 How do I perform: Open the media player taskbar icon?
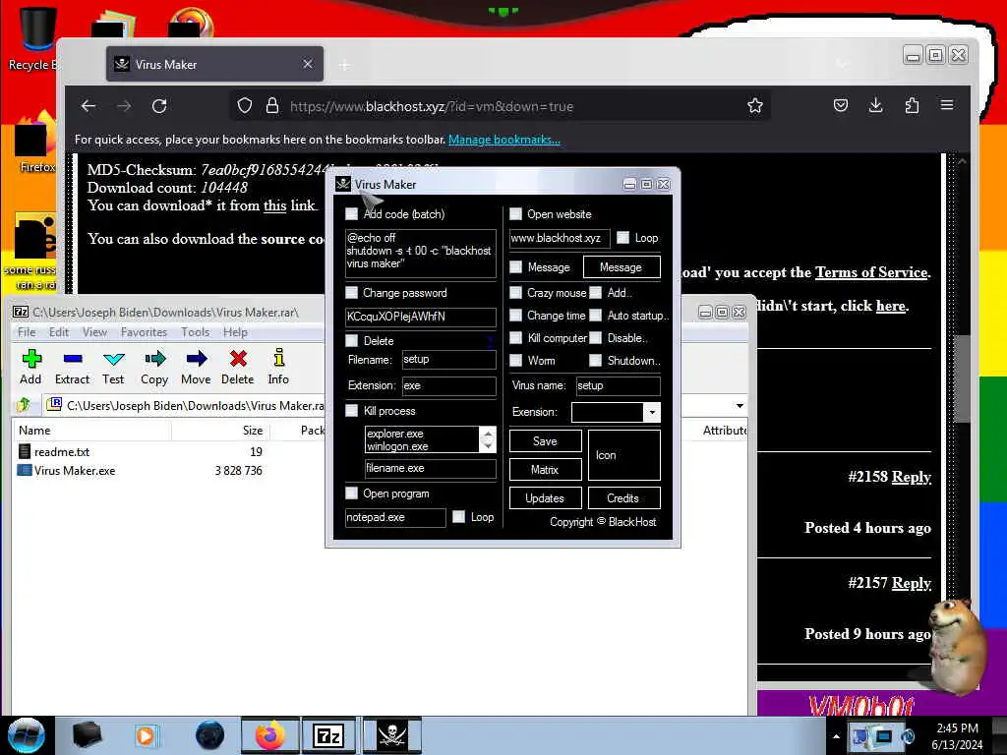click(x=146, y=735)
